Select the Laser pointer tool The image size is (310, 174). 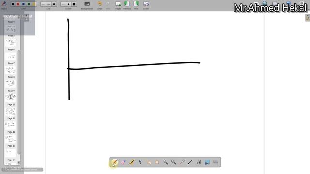182,162
